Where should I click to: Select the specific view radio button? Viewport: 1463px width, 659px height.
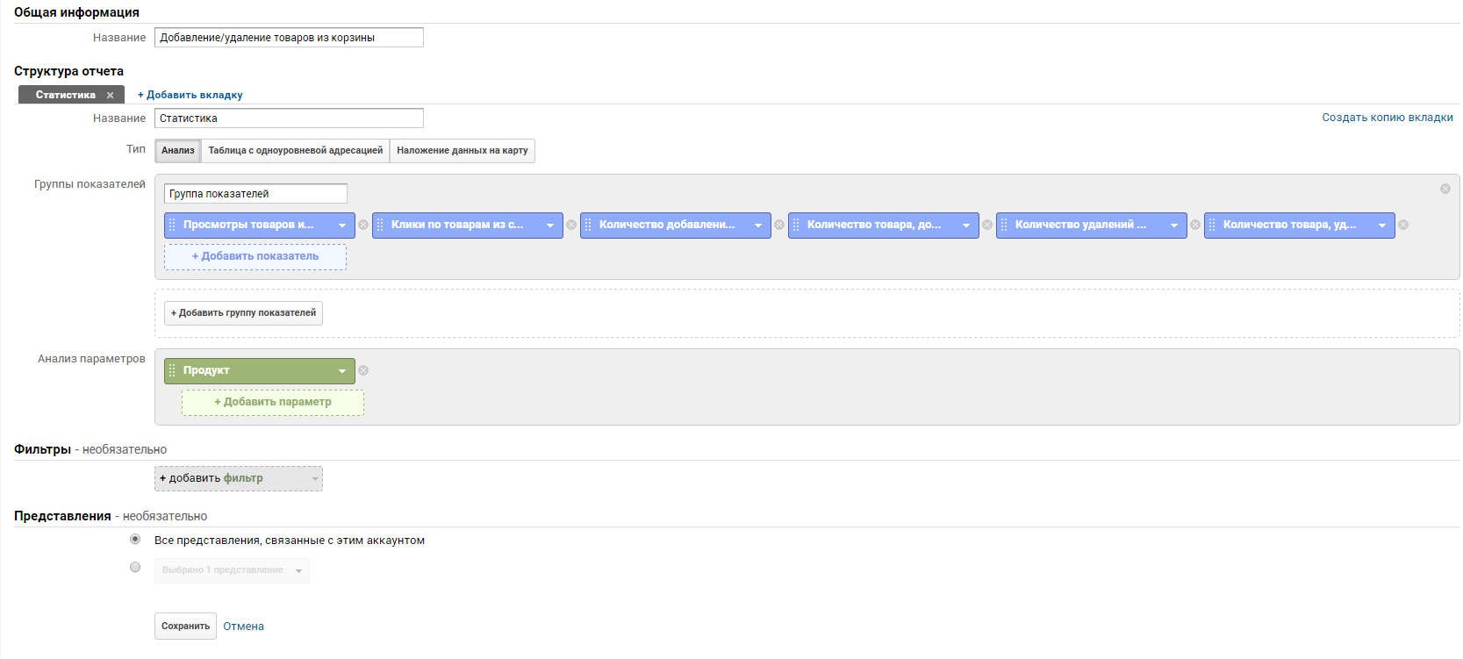(x=135, y=567)
